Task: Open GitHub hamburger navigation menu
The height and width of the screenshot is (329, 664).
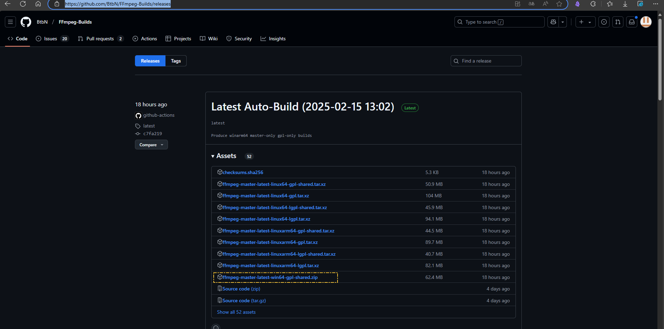Action: [x=10, y=22]
